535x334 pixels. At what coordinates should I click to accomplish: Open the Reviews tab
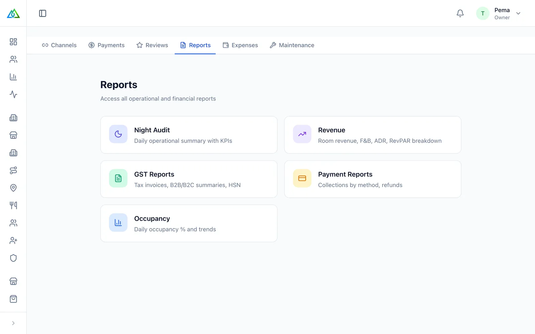152,45
